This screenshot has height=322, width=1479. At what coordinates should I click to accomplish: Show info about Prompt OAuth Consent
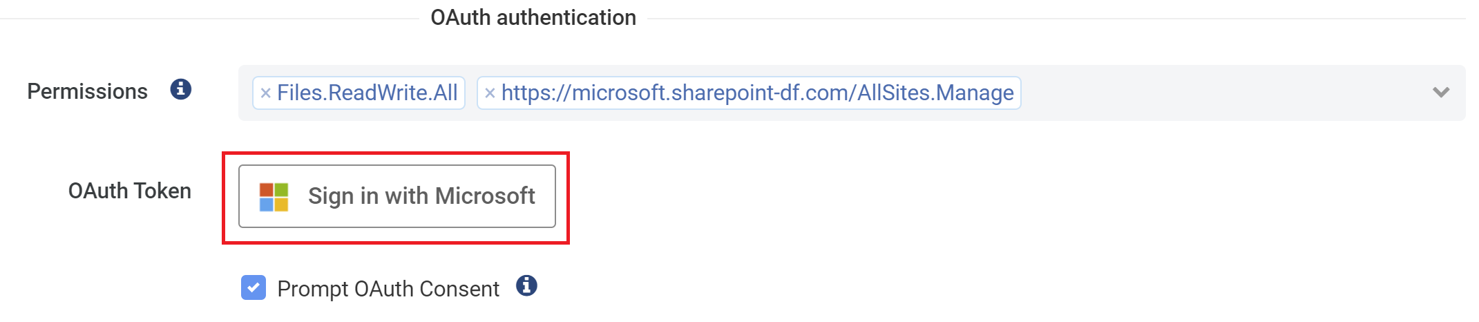click(x=526, y=286)
